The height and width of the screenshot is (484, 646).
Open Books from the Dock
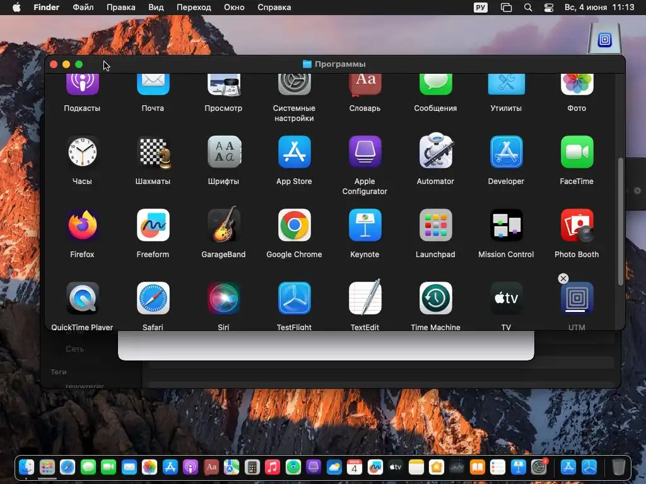(478, 467)
